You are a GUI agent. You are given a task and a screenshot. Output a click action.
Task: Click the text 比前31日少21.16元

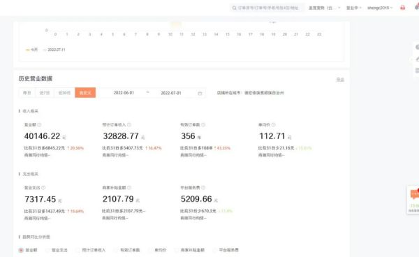pos(276,148)
